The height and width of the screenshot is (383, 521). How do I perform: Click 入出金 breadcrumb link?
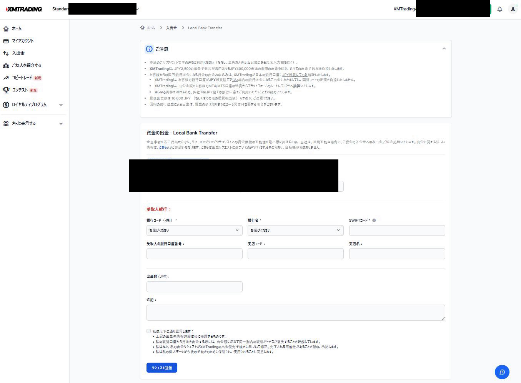(x=171, y=28)
